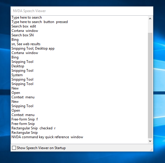This screenshot has height=163, width=165.
Task: Click the 'Search box SN' line
Action: [22, 35]
